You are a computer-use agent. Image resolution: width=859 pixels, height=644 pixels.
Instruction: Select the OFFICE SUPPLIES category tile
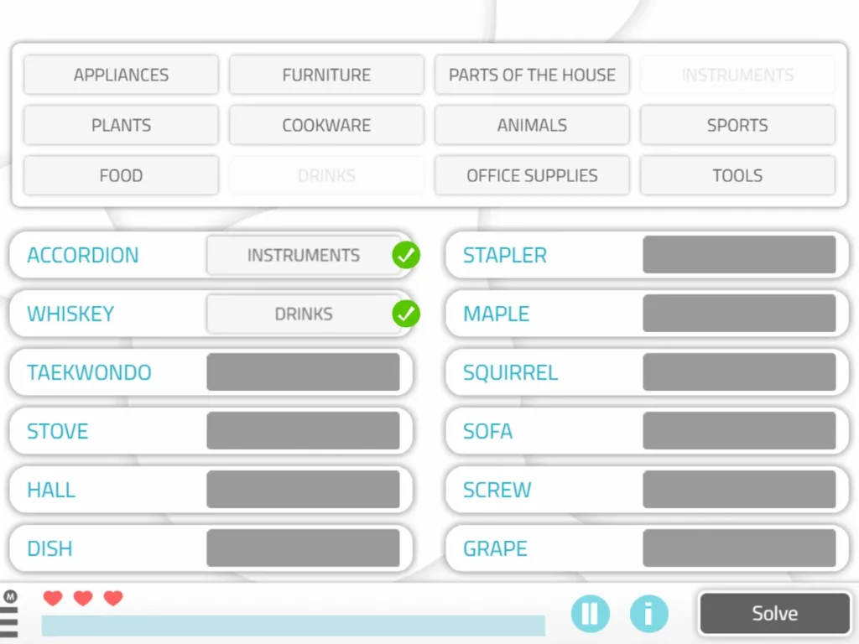pos(532,175)
